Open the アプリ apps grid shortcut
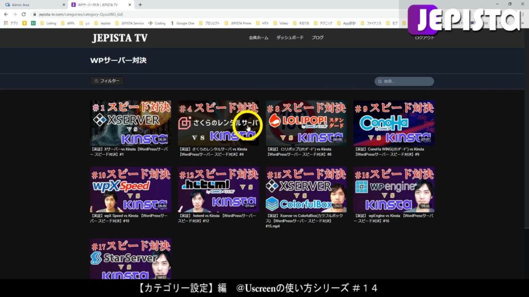 point(11,23)
